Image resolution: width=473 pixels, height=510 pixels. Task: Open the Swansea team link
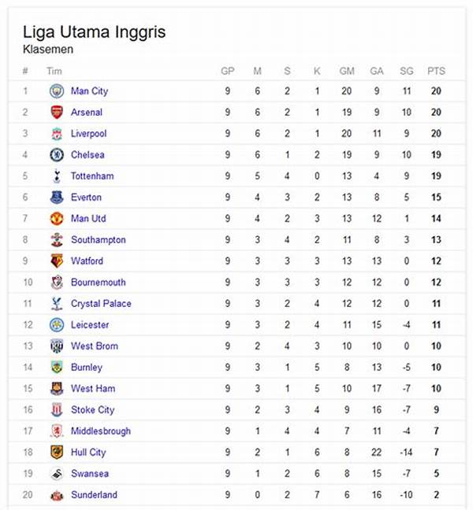pyautogui.click(x=89, y=474)
